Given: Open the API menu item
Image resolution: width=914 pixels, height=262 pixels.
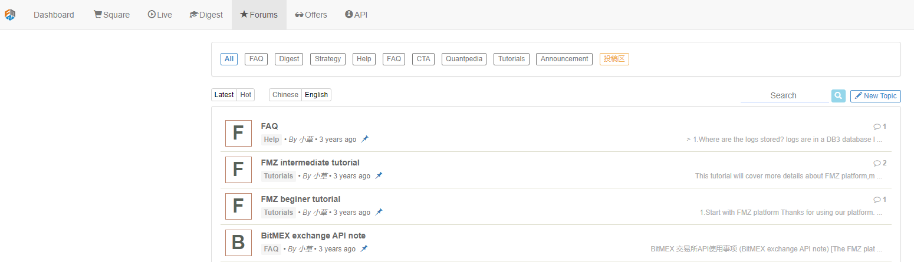Looking at the screenshot, I should point(356,15).
